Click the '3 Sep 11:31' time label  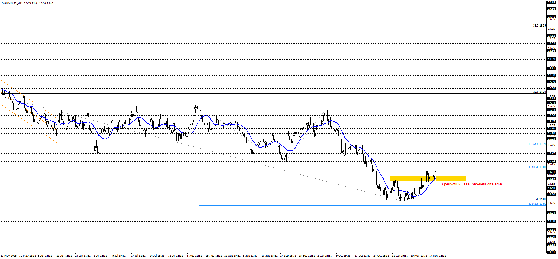pyautogui.click(x=250, y=256)
